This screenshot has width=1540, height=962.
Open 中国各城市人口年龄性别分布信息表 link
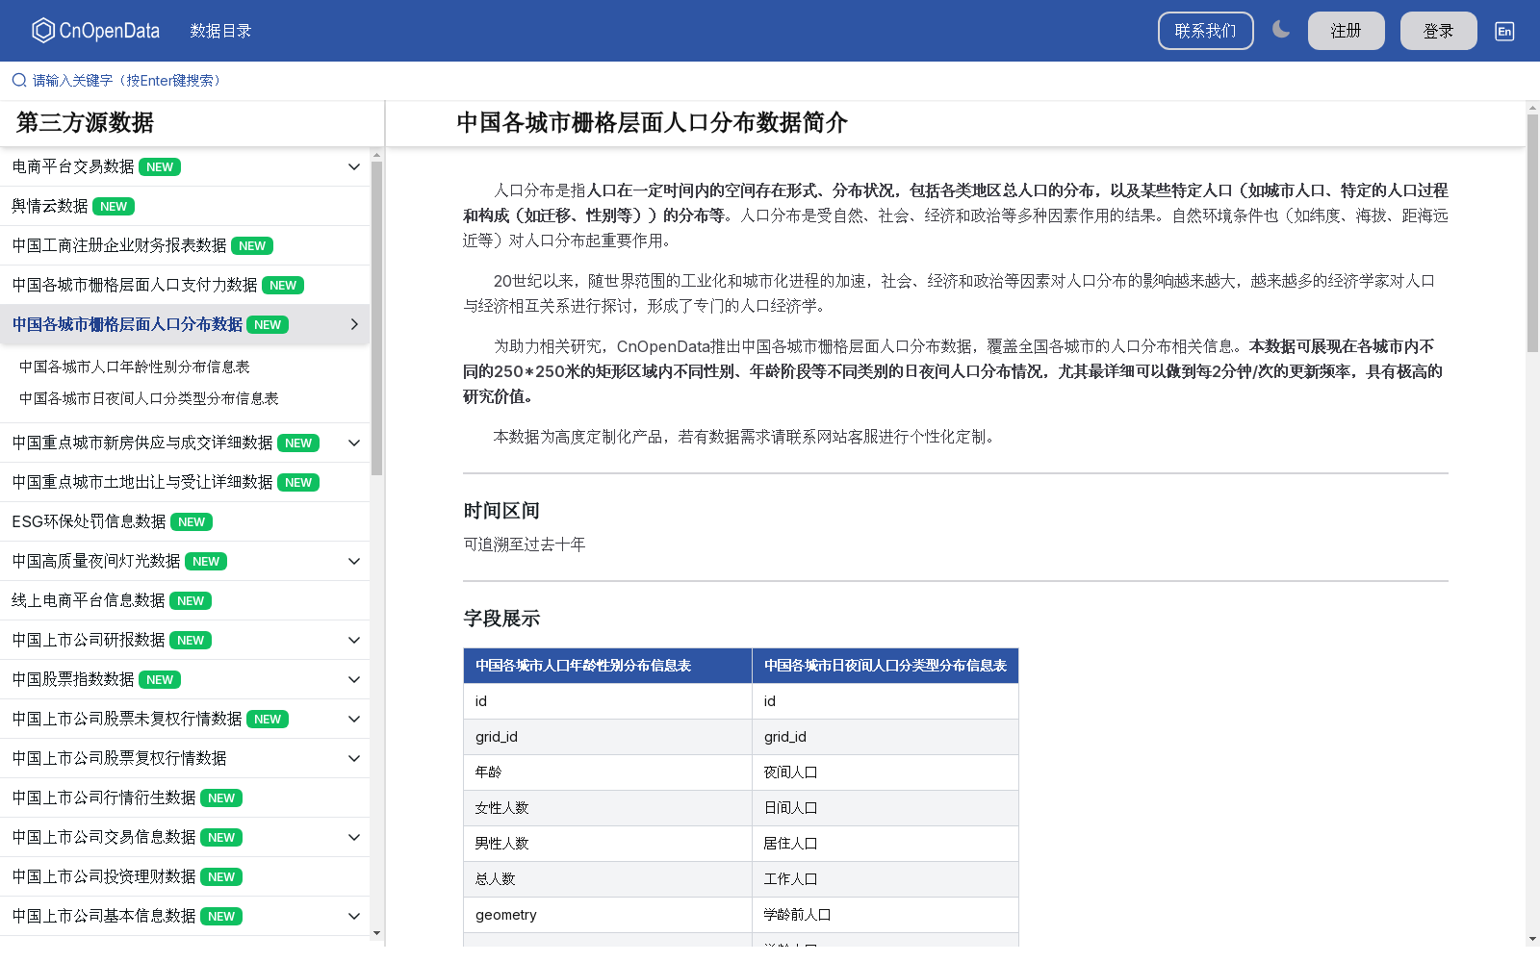coord(135,367)
